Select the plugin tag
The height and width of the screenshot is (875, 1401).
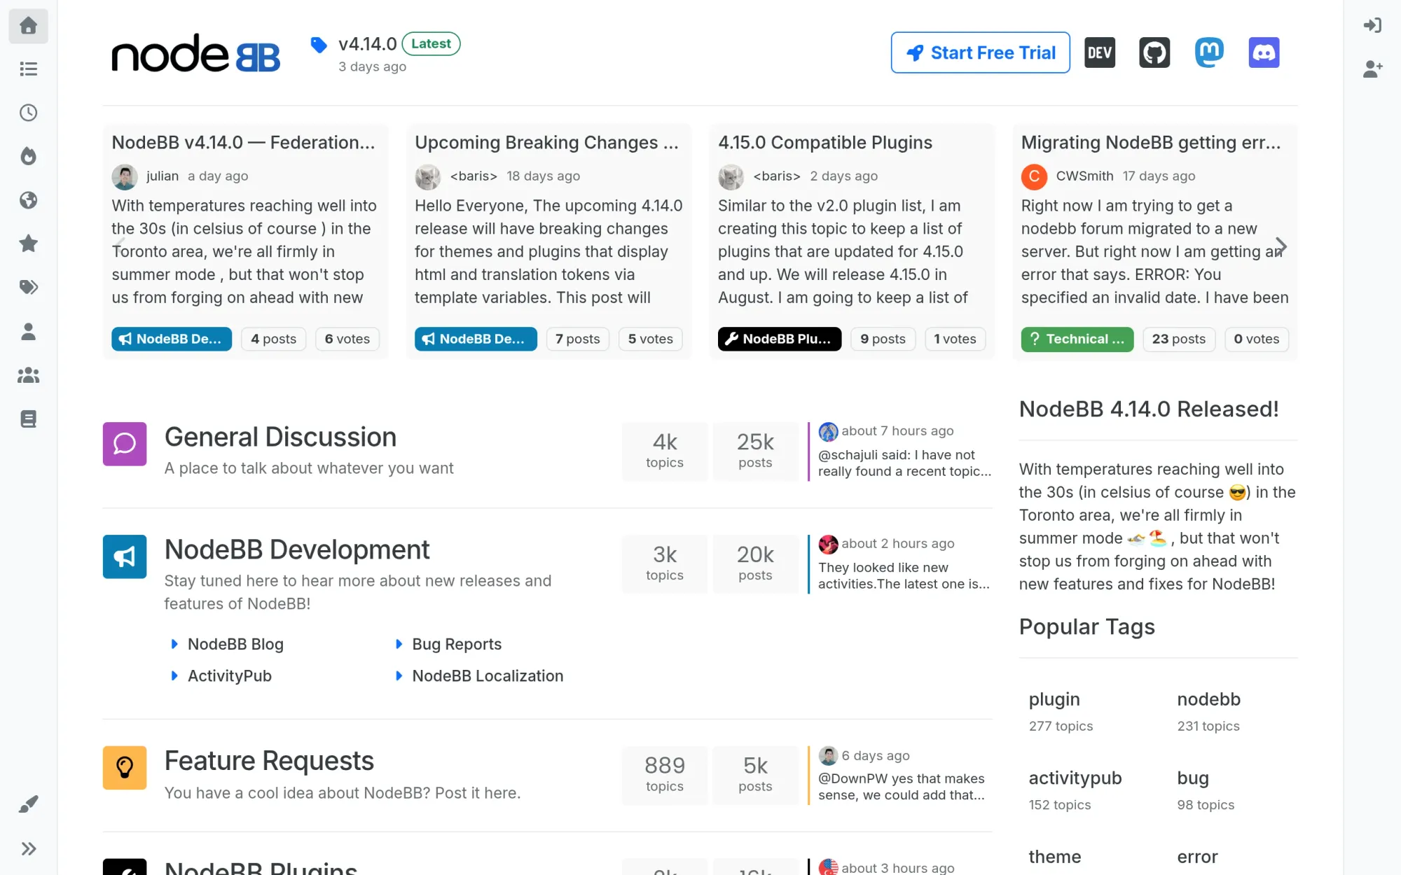click(1054, 699)
